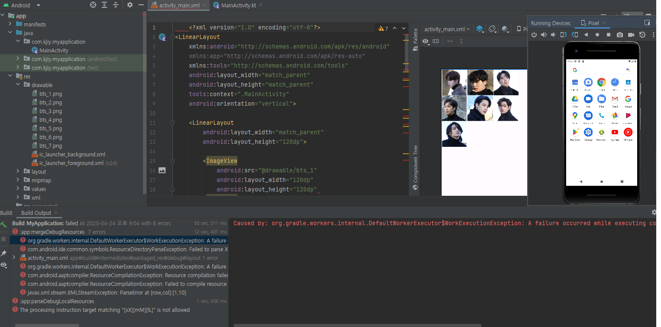The width and height of the screenshot is (661, 327).
Task: Open the Component Tree side tab
Action: pyautogui.click(x=415, y=167)
